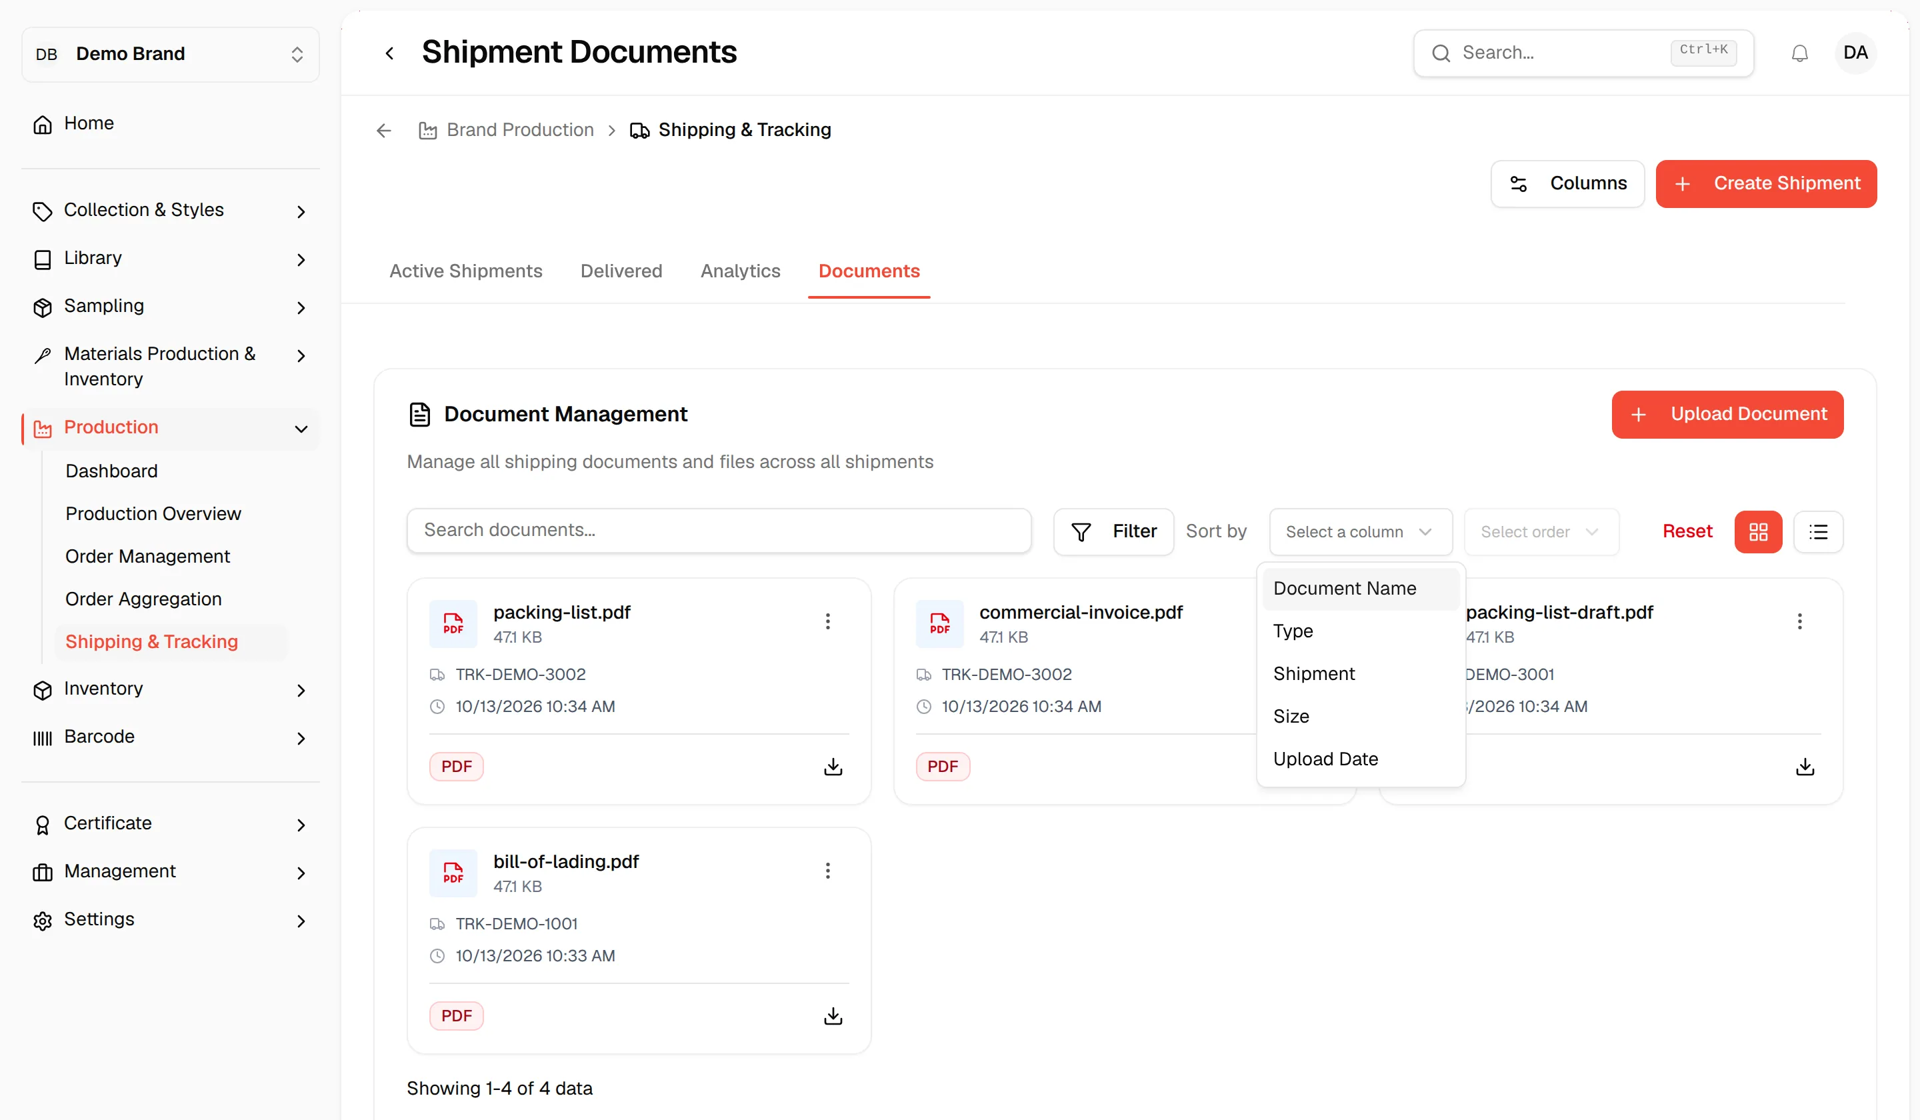1920x1120 pixels.
Task: Choose Document Name sort option
Action: (x=1361, y=589)
